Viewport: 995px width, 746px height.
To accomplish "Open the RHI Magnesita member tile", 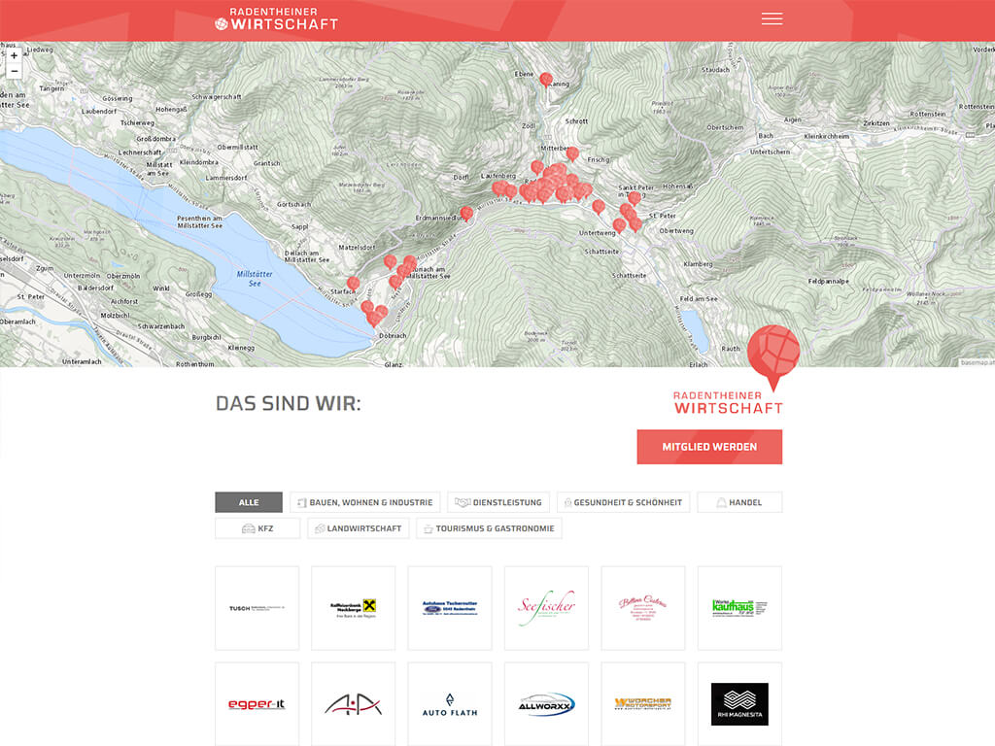I will [x=739, y=704].
